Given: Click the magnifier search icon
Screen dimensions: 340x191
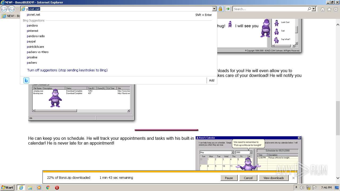Looking at the screenshot, I should click(x=309, y=9).
